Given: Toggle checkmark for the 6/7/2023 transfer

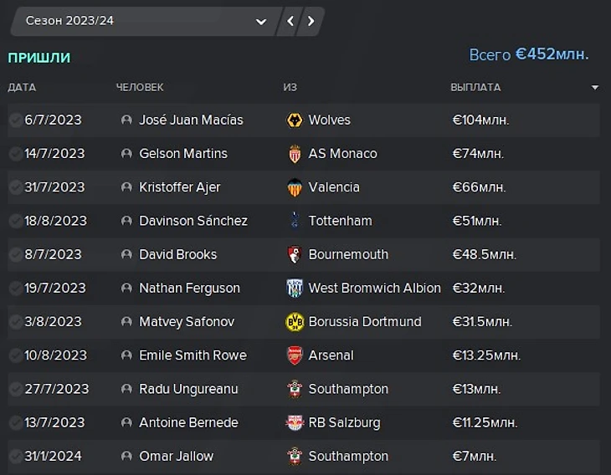Looking at the screenshot, I should pos(15,120).
